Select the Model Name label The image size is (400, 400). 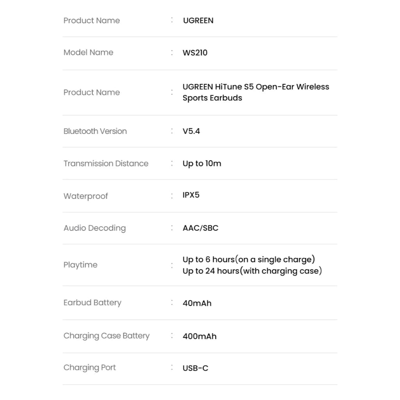point(88,52)
